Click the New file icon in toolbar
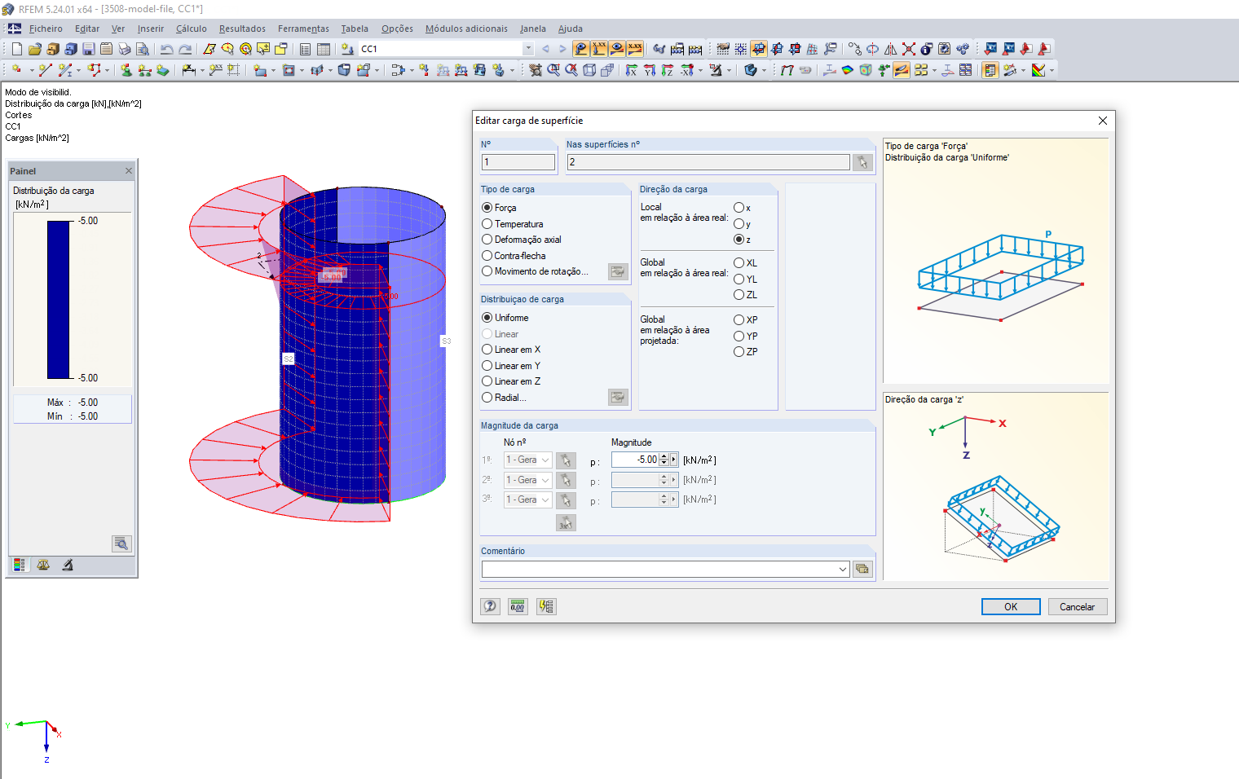Viewport: 1239px width, 779px height. [16, 49]
